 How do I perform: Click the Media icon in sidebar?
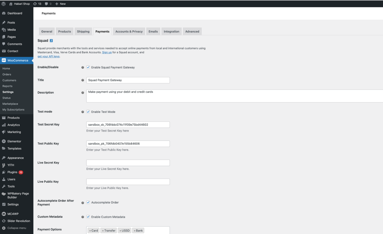[4, 30]
